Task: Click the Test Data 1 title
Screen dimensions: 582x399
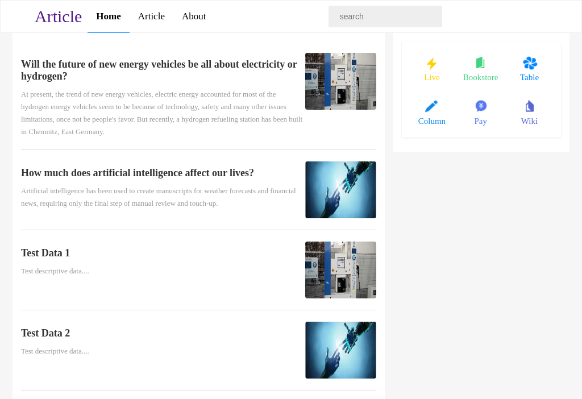Action: coord(45,252)
